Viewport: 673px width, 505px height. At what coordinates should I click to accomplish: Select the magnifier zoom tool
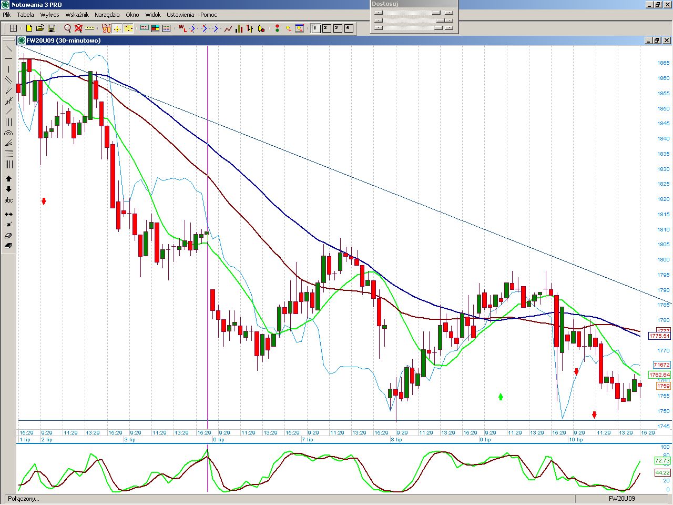(67, 28)
